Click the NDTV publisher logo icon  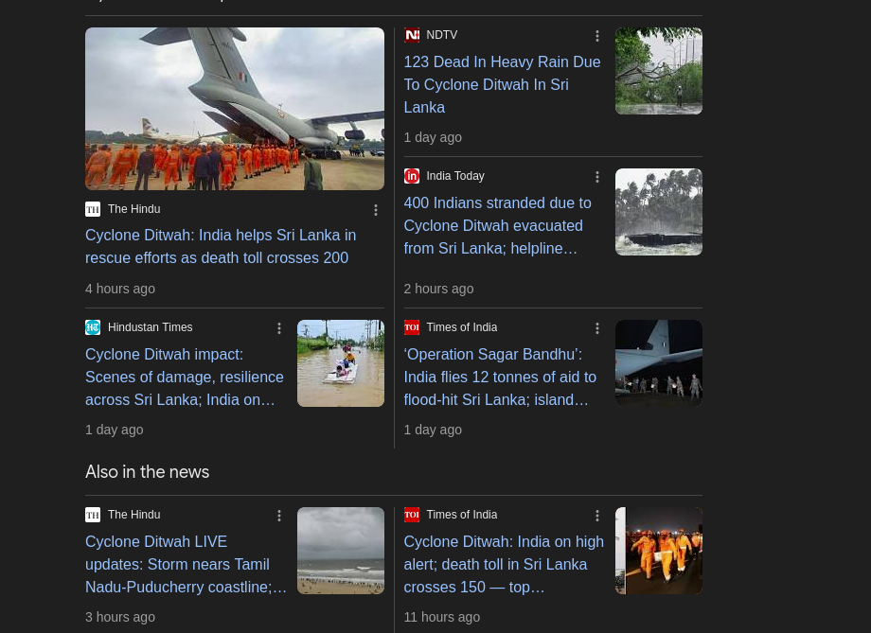tap(412, 36)
